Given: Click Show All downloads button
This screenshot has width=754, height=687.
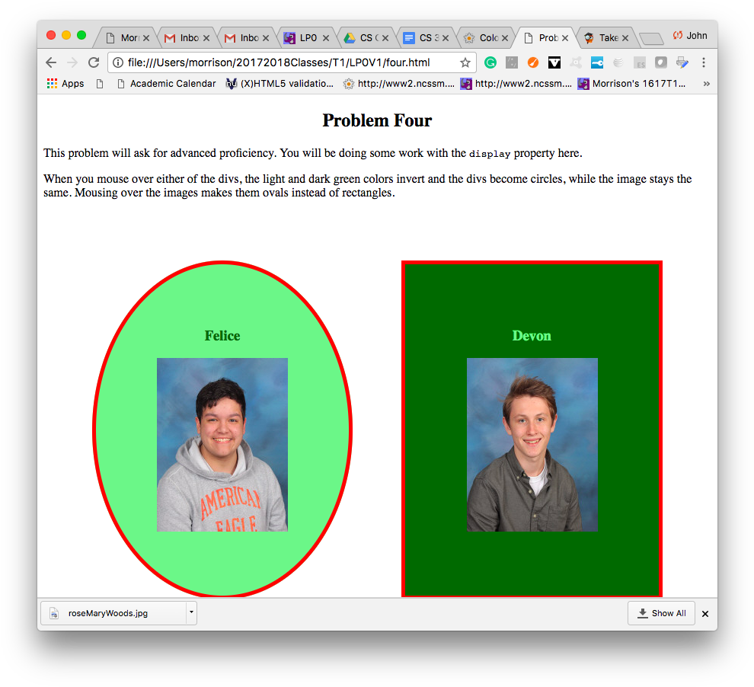Looking at the screenshot, I should (661, 613).
